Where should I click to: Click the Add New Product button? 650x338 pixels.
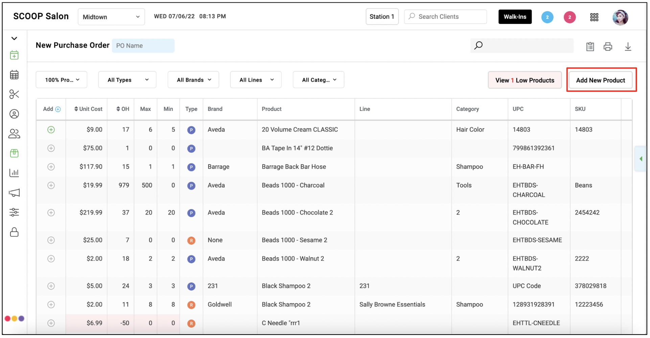click(x=601, y=80)
